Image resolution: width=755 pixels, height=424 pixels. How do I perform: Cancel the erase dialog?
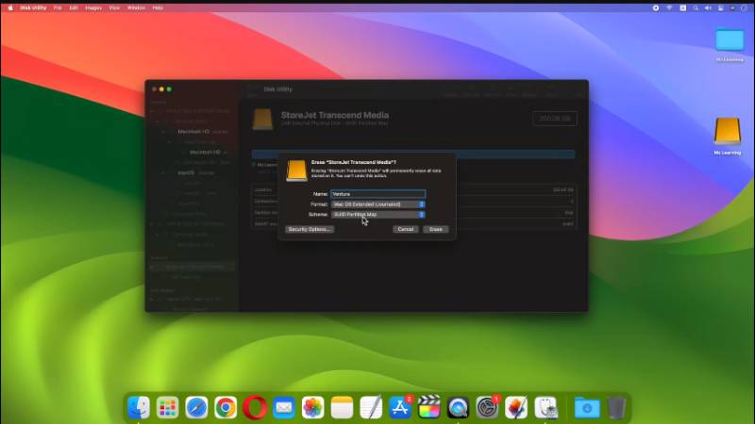pyautogui.click(x=406, y=229)
